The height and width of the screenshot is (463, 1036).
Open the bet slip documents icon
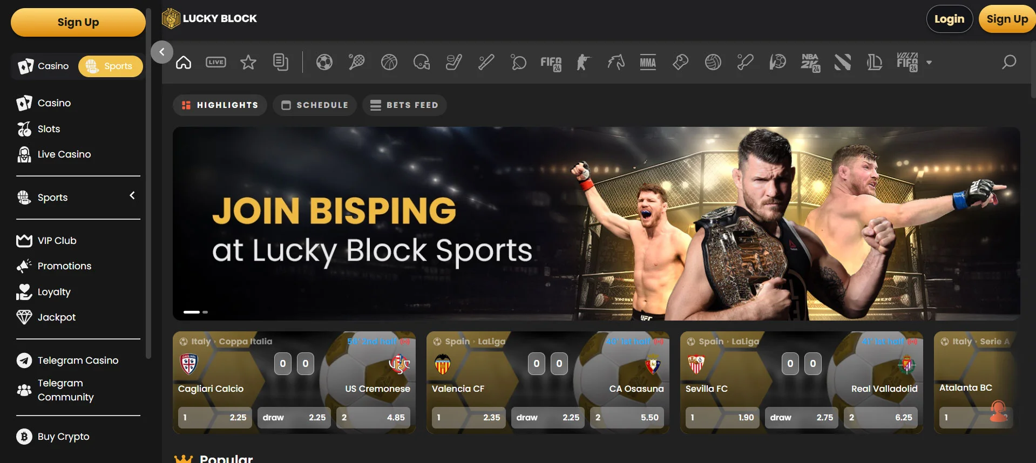tap(281, 62)
